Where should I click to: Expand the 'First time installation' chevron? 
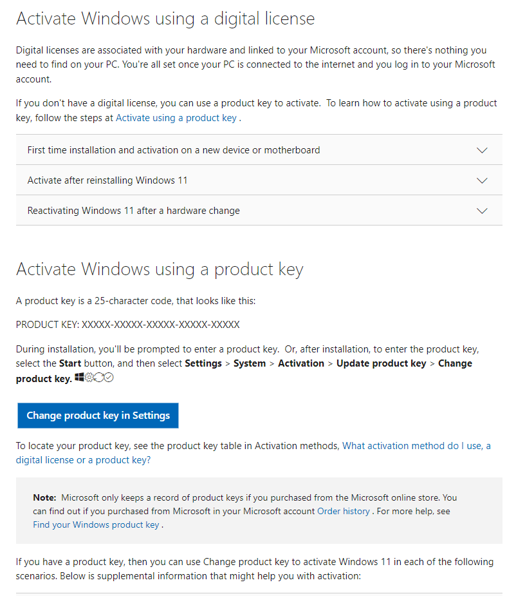click(x=482, y=150)
